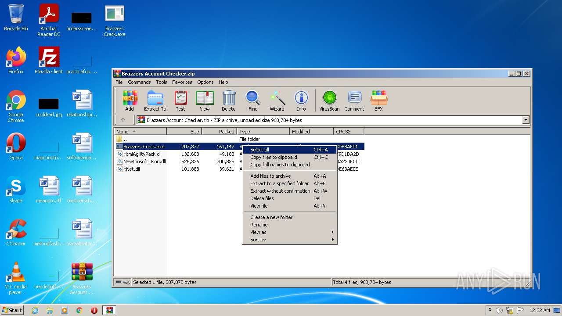Choose View file in context menu

pos(290,206)
